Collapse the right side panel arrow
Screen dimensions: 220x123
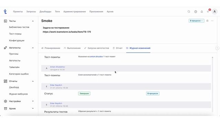coord(217,48)
